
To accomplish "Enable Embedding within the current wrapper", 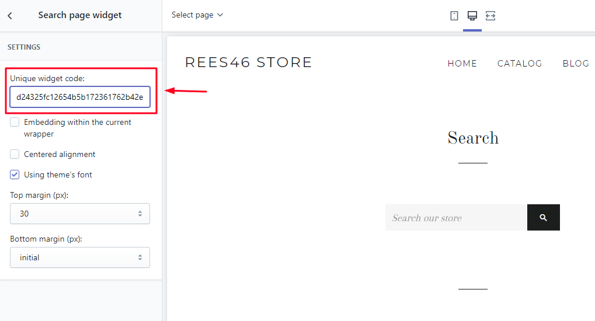I will pyautogui.click(x=15, y=123).
